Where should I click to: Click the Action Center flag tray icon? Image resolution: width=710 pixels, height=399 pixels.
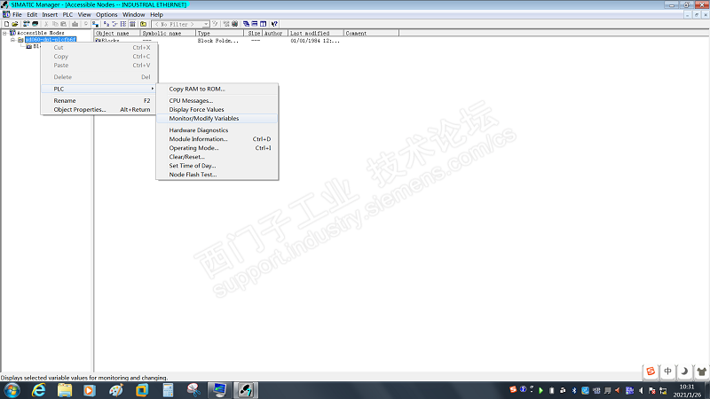(x=652, y=390)
